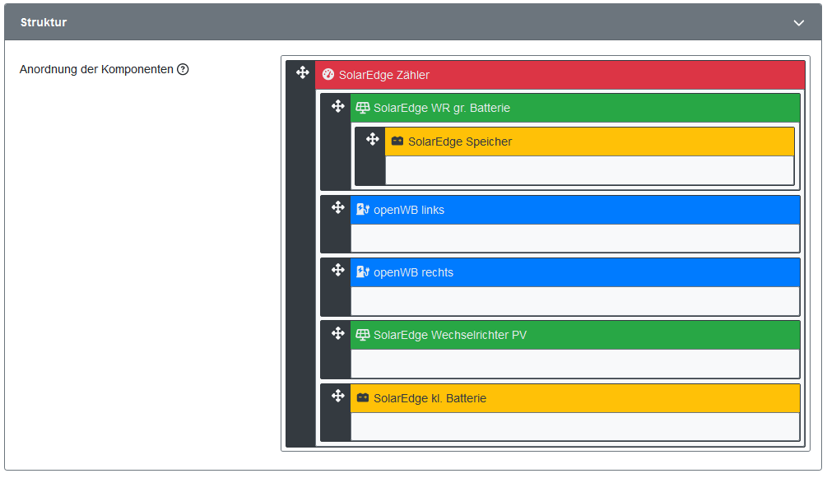Click the Anordnung der Komponenten label
This screenshot has width=827, height=478.
(x=96, y=69)
